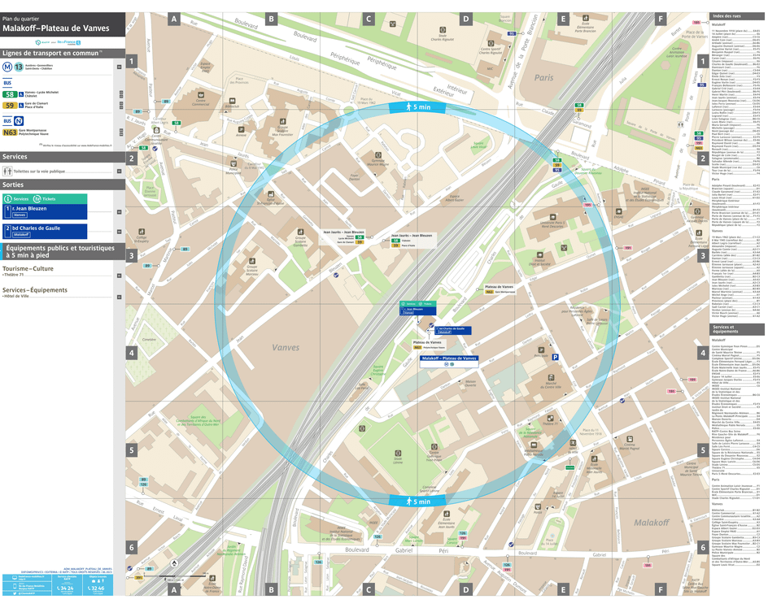The width and height of the screenshot is (768, 608).
Task: Click the north compass arrow near the scale
Action: tap(174, 562)
